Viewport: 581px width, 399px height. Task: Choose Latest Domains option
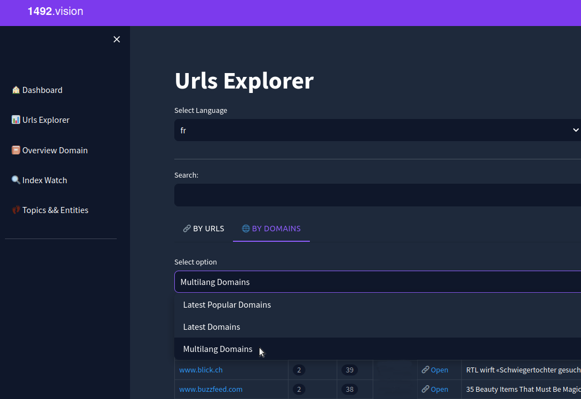(x=211, y=327)
